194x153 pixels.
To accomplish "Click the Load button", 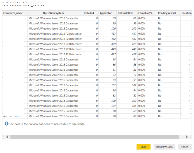I will (143, 147).
